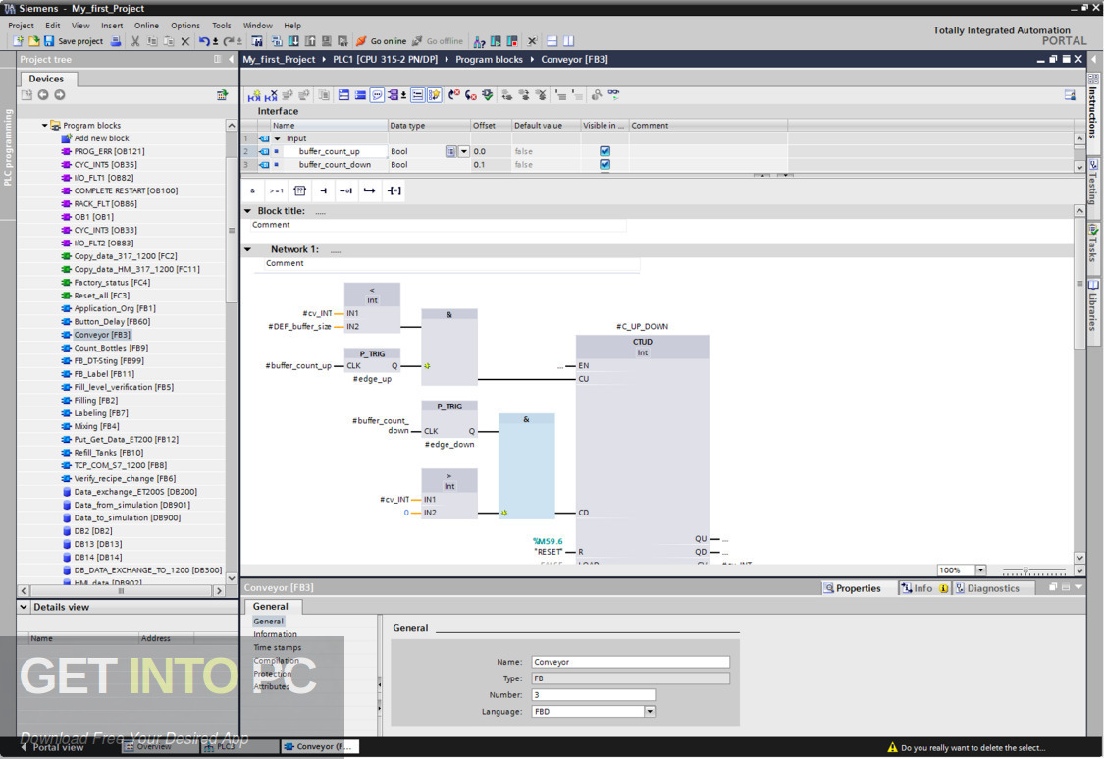Screen dimensions: 1104x759
Task: Click the Start CPU icon
Action: (x=496, y=41)
